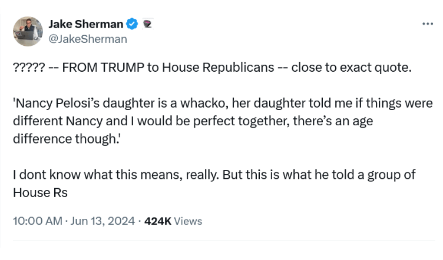The image size is (443, 260).
Task: Click the 10:00 AM timestamp
Action: (37, 221)
